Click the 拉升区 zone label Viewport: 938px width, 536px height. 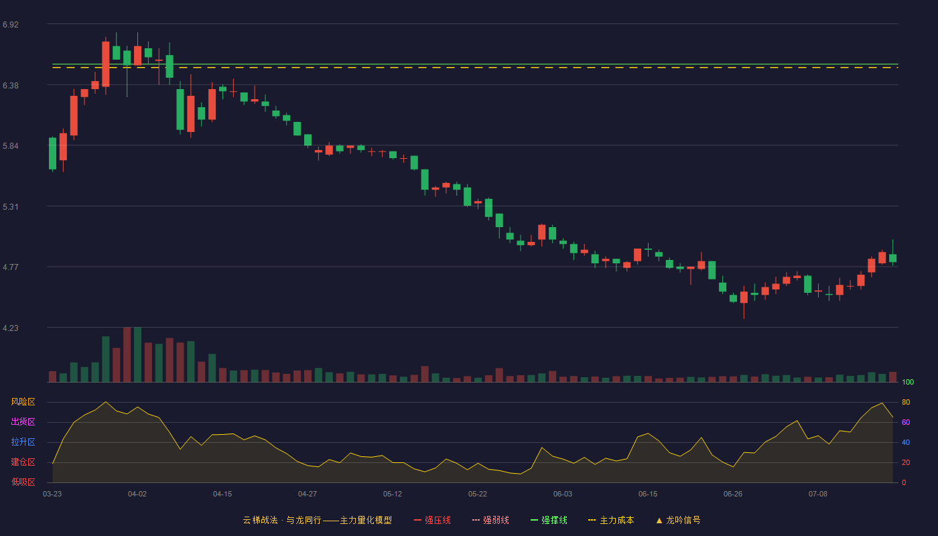[x=23, y=442]
